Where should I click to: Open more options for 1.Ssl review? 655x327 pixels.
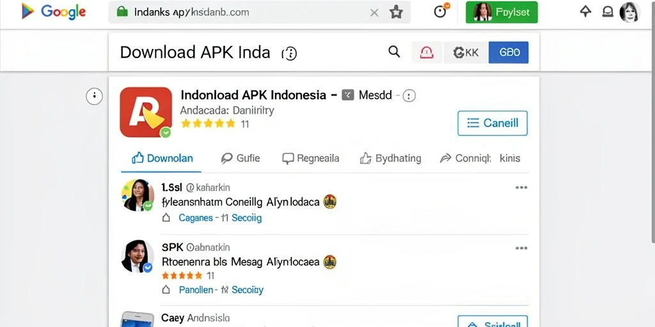pyautogui.click(x=521, y=188)
